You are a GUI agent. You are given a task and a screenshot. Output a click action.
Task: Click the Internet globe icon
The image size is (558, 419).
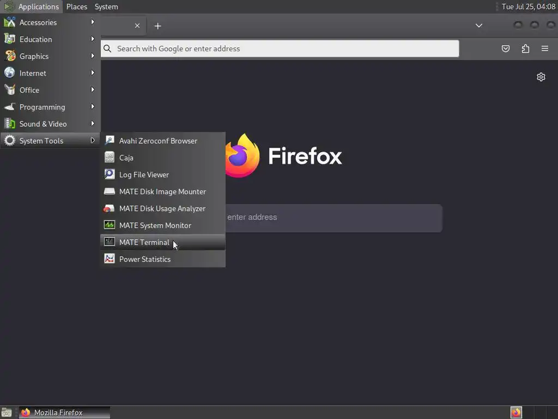tap(10, 73)
